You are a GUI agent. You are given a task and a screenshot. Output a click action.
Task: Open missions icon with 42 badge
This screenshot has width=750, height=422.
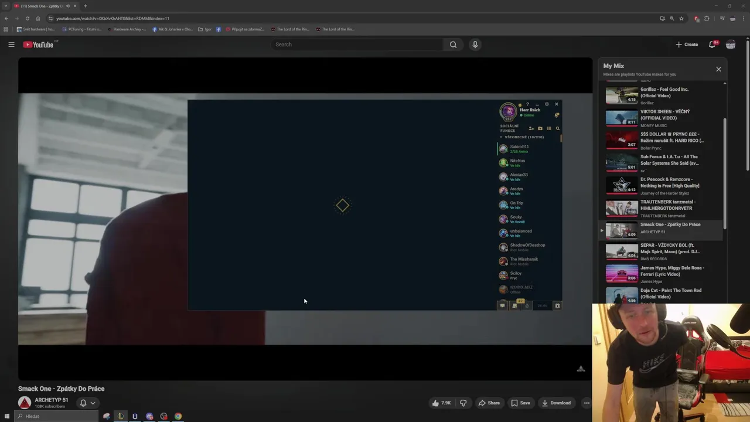(x=514, y=305)
